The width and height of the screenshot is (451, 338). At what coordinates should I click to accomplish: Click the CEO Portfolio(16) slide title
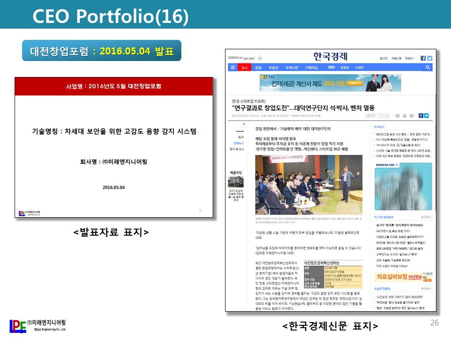pyautogui.click(x=110, y=16)
